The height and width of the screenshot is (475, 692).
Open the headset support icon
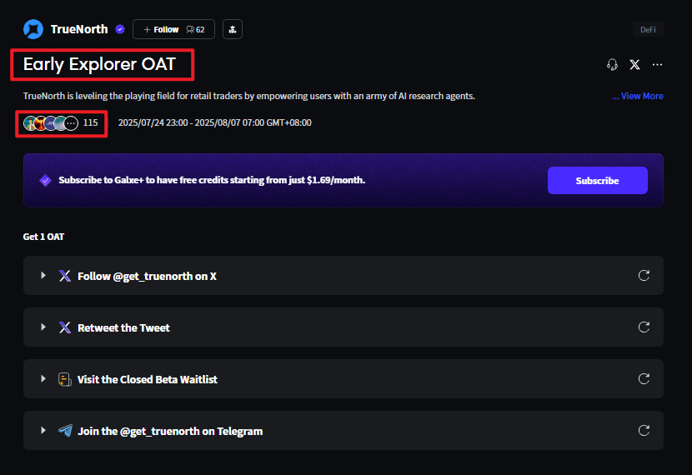pos(612,65)
